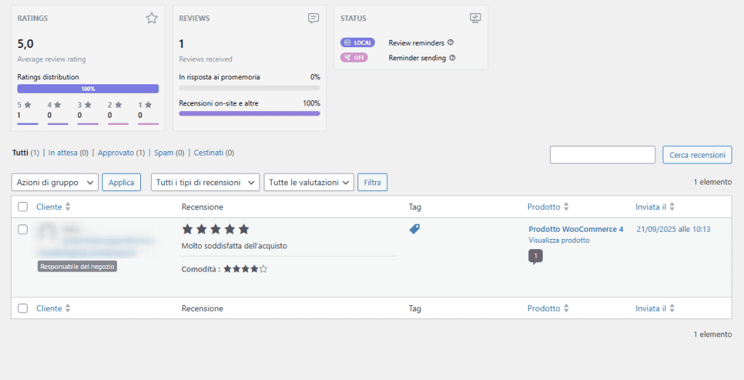Click the Visualizza prodotto link
The width and height of the screenshot is (744, 380).
click(x=559, y=240)
